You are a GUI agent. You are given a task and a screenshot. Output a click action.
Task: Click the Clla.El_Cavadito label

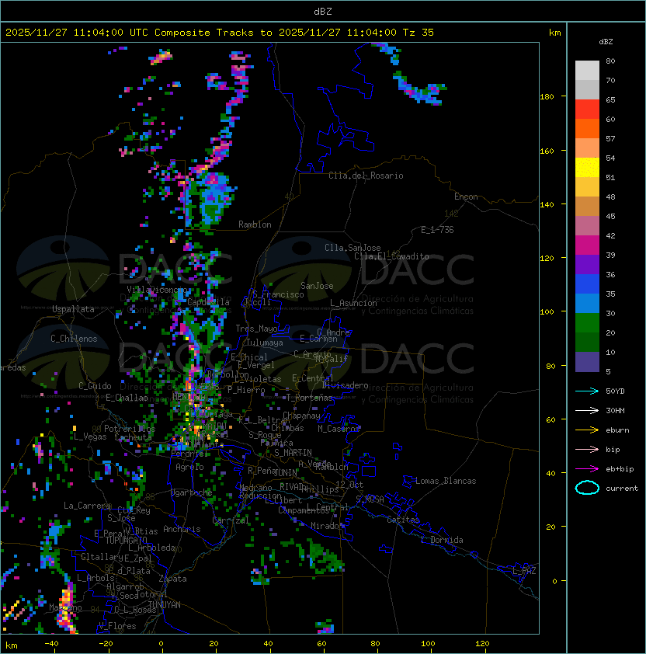391,256
